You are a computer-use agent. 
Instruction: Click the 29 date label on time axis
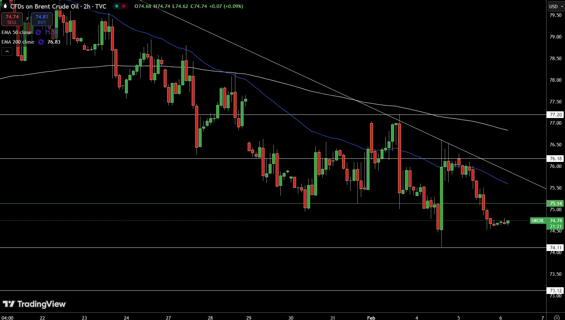249,318
